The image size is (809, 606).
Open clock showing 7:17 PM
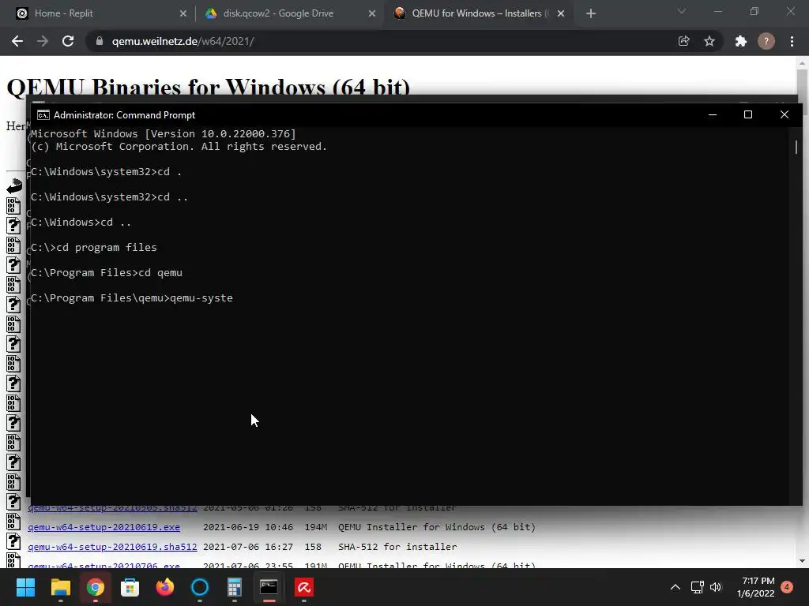(756, 587)
